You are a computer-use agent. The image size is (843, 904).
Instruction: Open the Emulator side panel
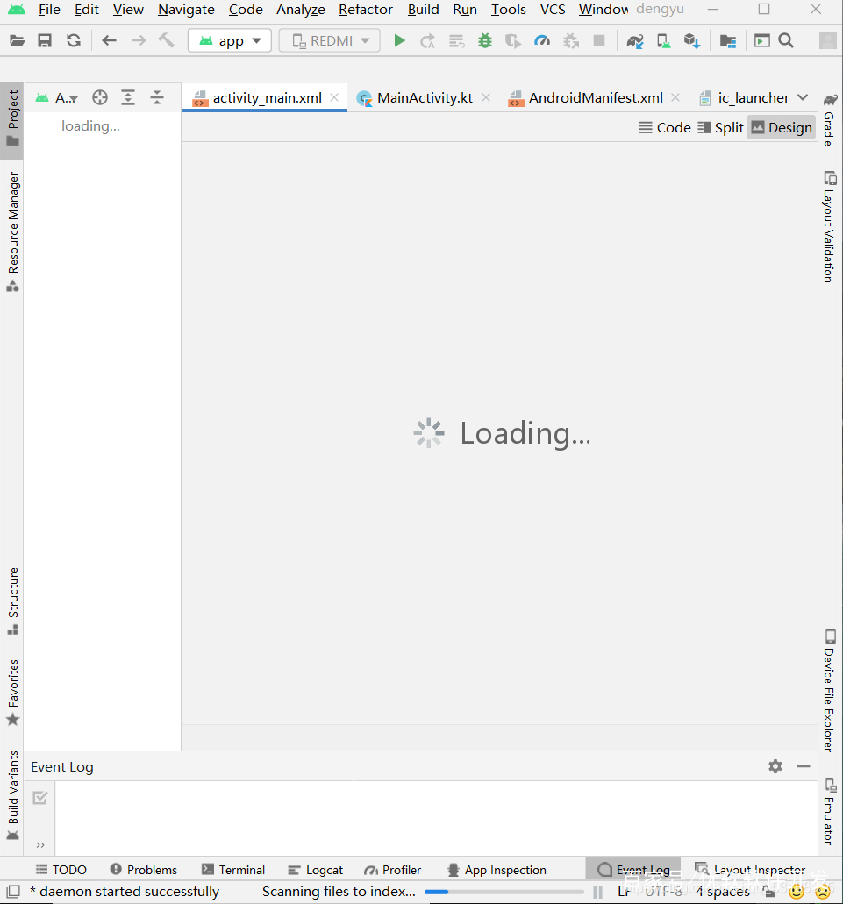pyautogui.click(x=830, y=811)
